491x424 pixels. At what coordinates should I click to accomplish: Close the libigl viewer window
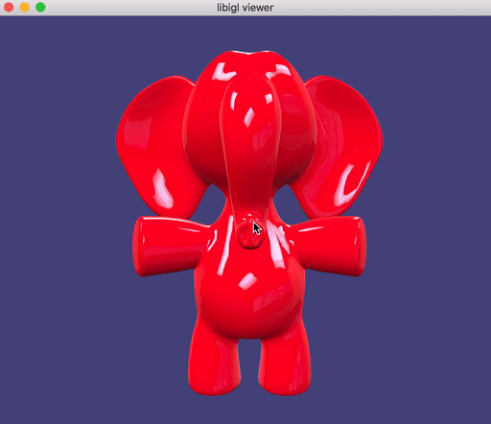pos(9,7)
